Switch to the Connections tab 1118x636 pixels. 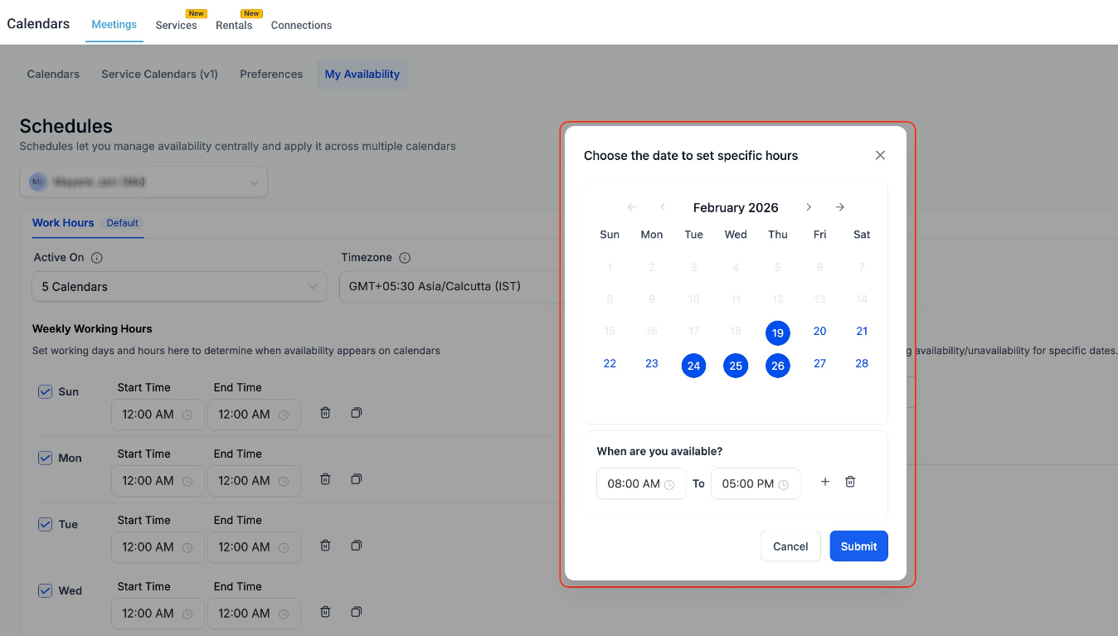[x=301, y=25]
